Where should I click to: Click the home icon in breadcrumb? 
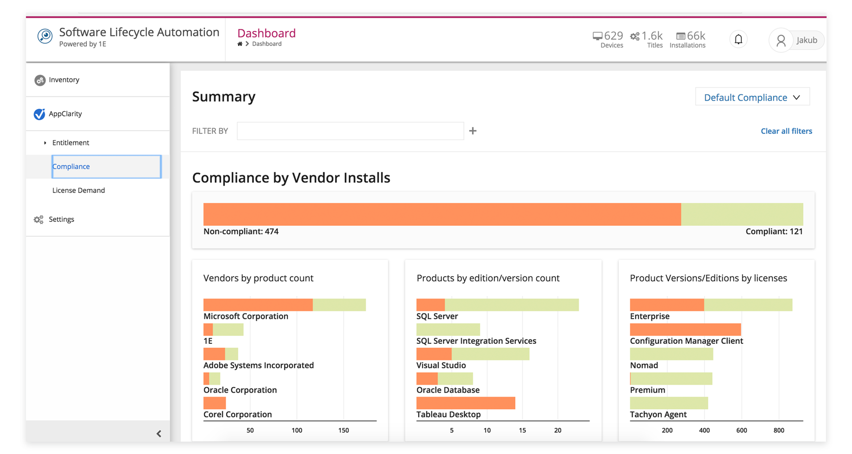[x=240, y=44]
